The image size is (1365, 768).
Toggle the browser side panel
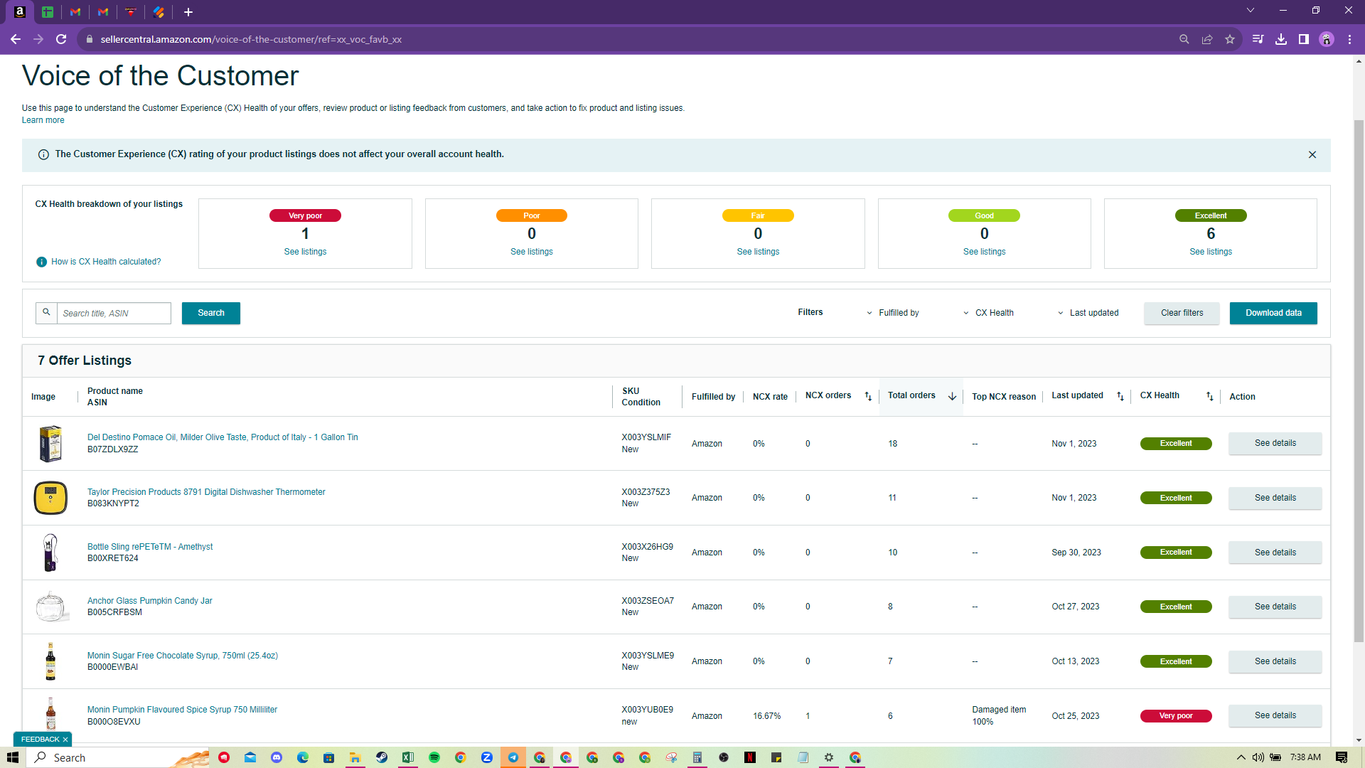(1304, 39)
